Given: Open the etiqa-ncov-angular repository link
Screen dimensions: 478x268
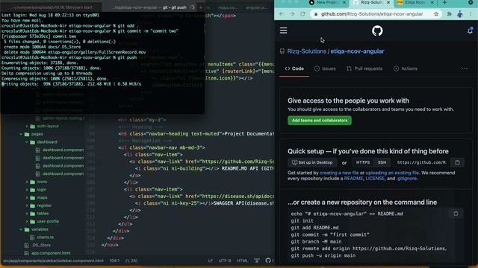Looking at the screenshot, I should coord(357,51).
